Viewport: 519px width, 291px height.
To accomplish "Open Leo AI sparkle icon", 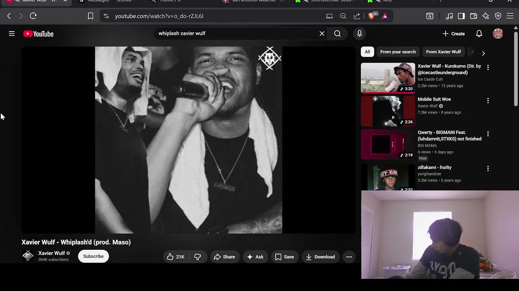I will [486, 16].
